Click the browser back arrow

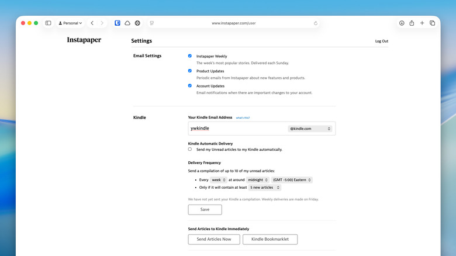click(x=92, y=23)
